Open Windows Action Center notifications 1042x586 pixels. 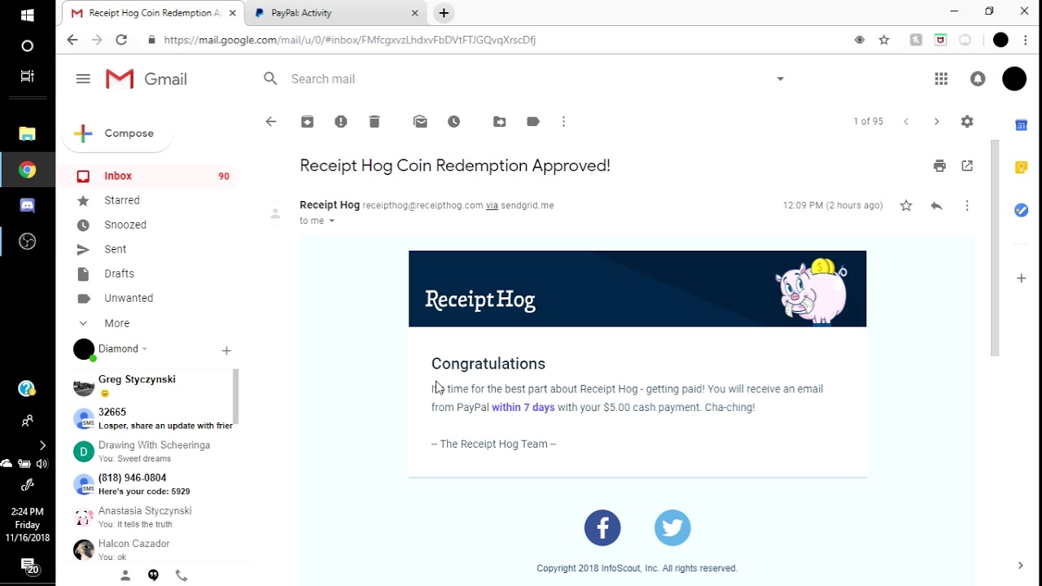(28, 566)
